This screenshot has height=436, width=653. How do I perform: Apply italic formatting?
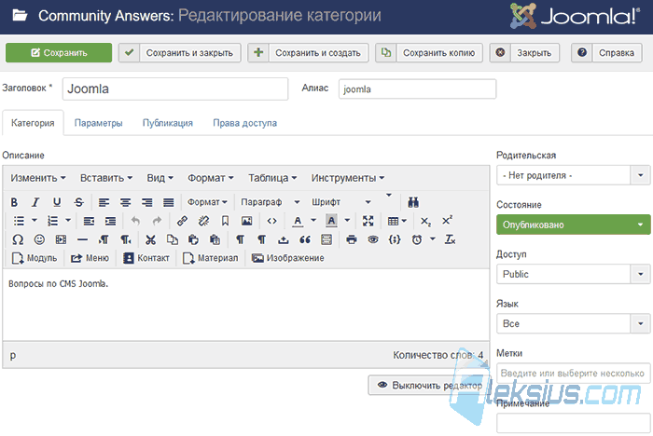tap(35, 202)
